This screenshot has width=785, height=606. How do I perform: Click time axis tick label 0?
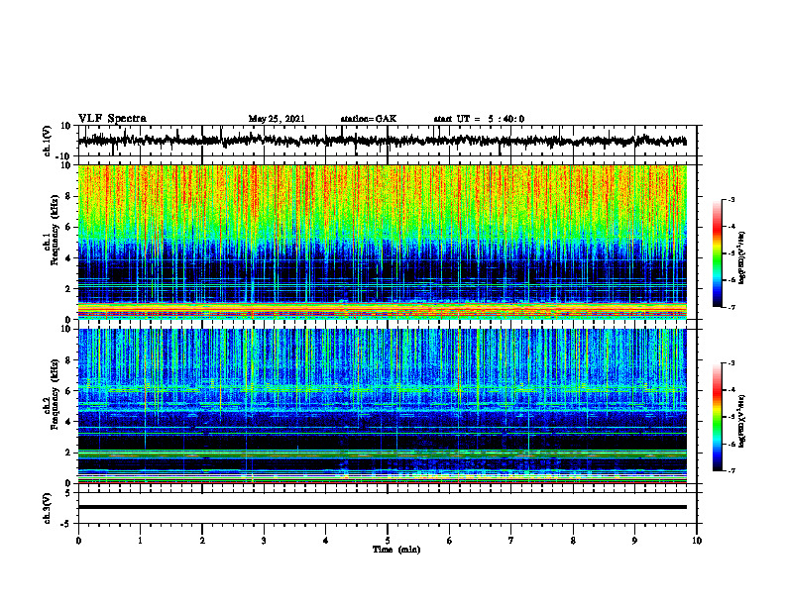click(x=78, y=541)
